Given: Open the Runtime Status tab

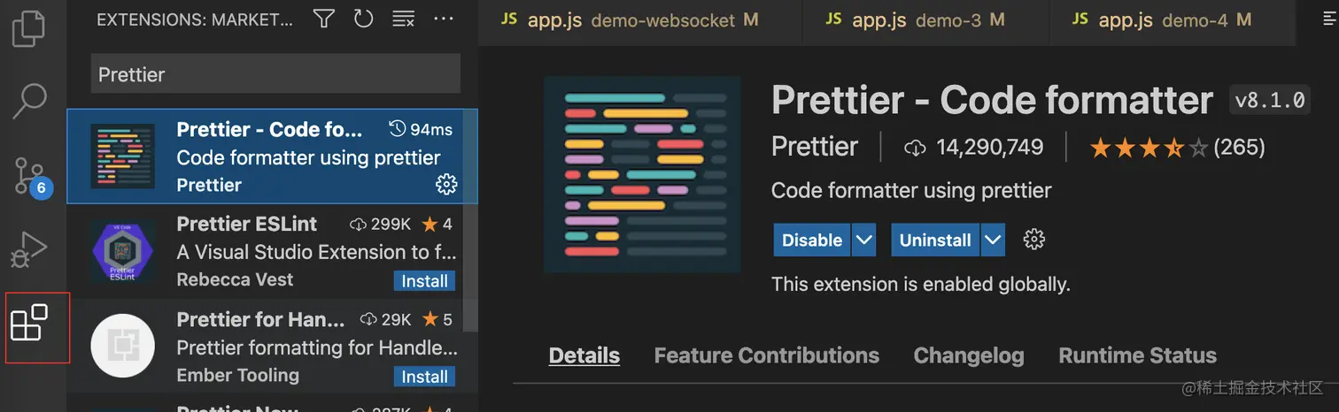Looking at the screenshot, I should coord(1137,355).
